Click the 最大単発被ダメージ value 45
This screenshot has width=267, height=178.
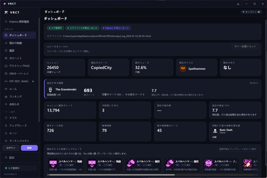point(159,130)
